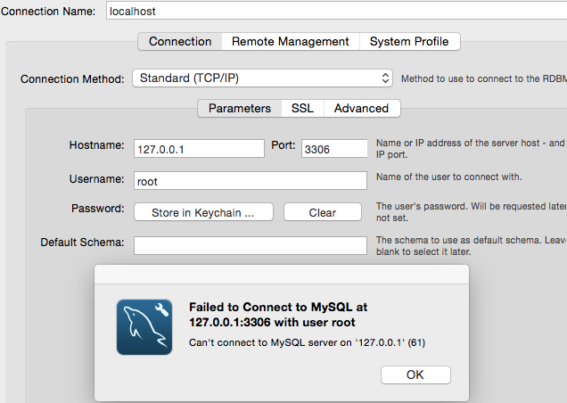The width and height of the screenshot is (567, 403).
Task: Select the Connection tab
Action: click(x=180, y=42)
